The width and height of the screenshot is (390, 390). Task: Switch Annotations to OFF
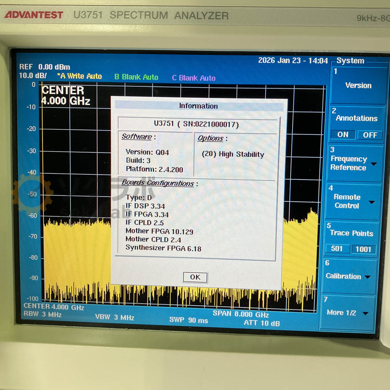pyautogui.click(x=370, y=135)
